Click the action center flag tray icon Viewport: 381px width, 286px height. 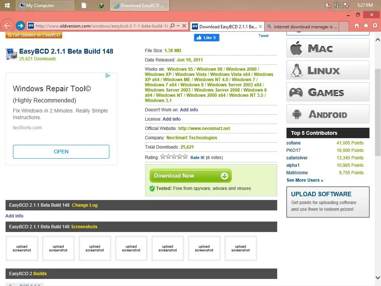point(346,5)
